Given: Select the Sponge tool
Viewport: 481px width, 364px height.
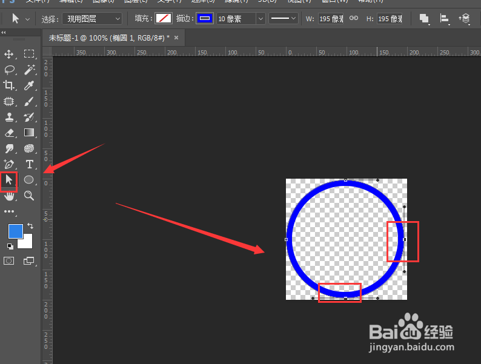Looking at the screenshot, I should pyautogui.click(x=29, y=149).
